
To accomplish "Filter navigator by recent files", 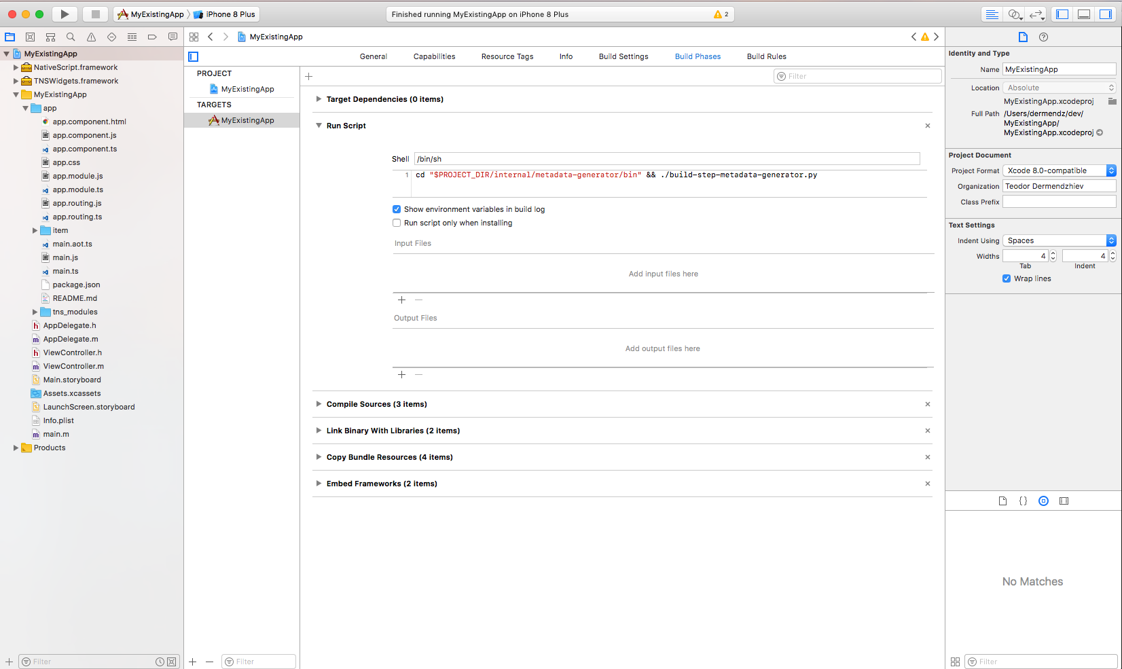I will coord(160,662).
